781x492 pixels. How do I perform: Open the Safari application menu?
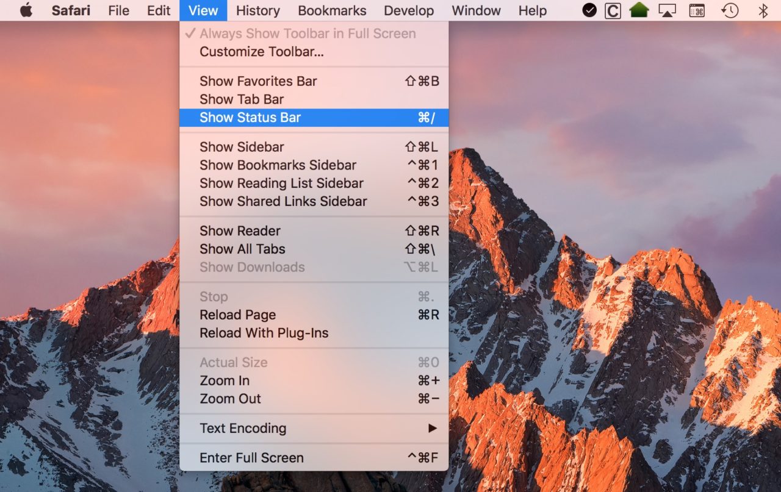(71, 10)
